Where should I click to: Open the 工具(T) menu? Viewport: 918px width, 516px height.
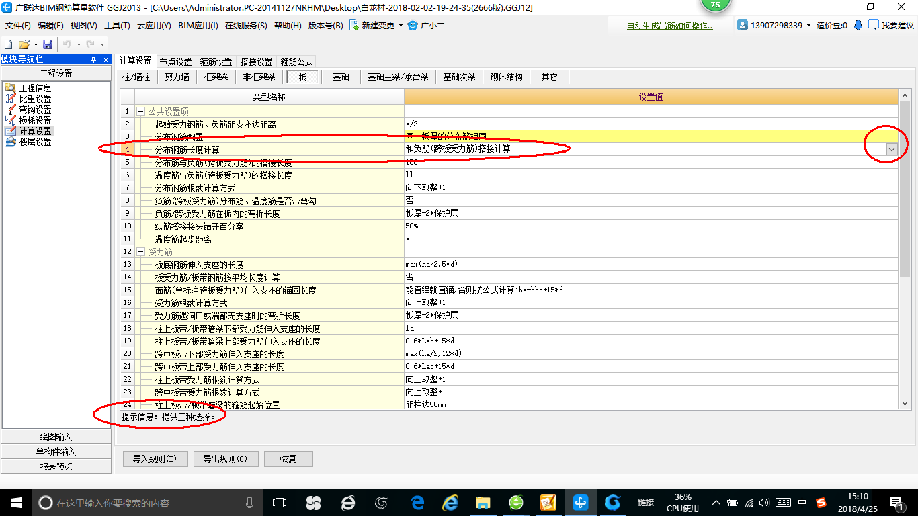pyautogui.click(x=117, y=25)
